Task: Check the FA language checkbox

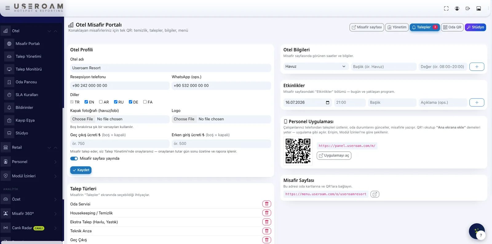Action: 145,102
